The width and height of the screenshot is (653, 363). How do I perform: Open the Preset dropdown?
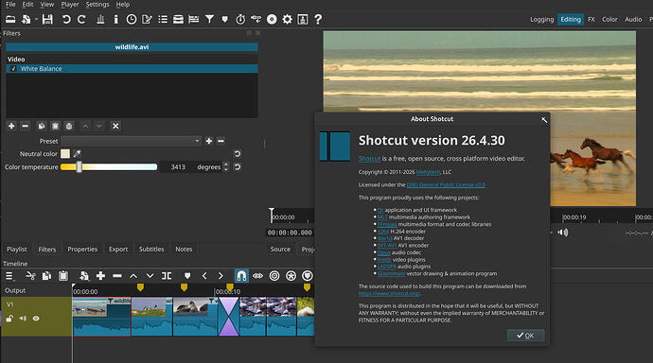tap(132, 141)
